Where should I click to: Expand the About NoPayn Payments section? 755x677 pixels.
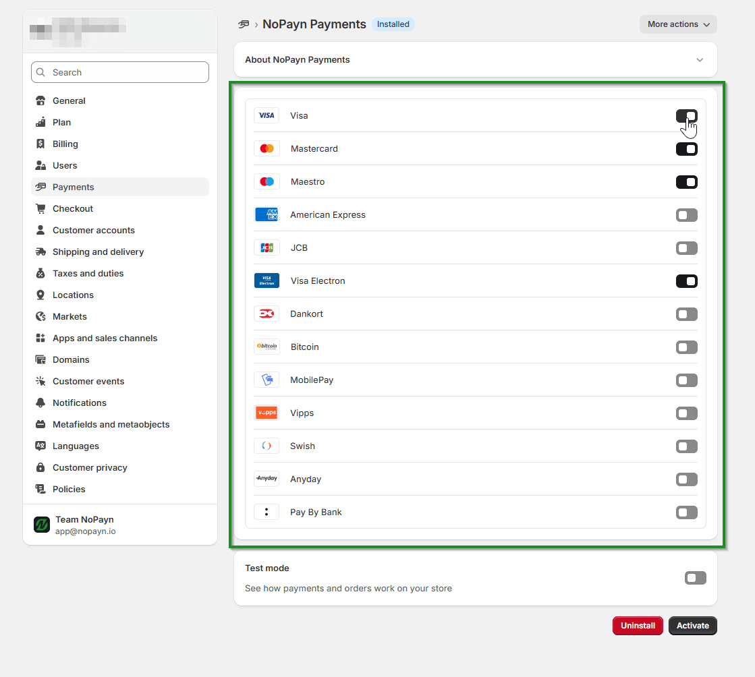point(700,59)
